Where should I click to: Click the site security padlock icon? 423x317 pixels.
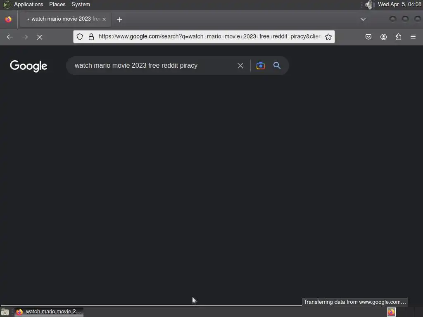tap(91, 37)
